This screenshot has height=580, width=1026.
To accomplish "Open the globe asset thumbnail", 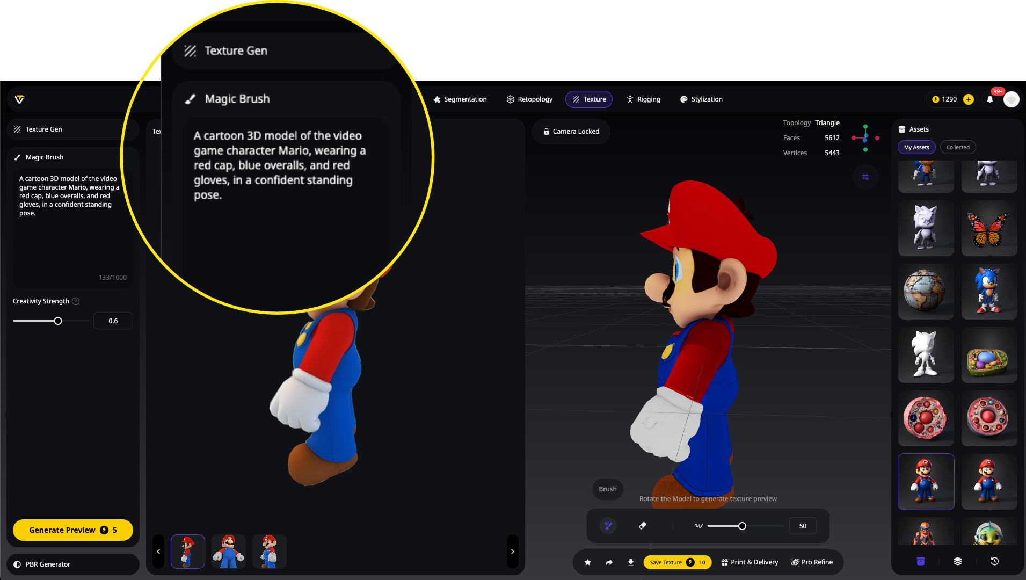I will pyautogui.click(x=926, y=292).
